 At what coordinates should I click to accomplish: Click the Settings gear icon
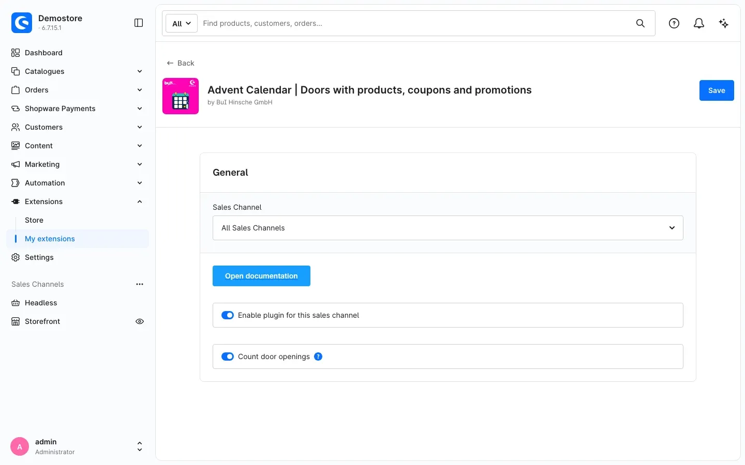tap(16, 257)
